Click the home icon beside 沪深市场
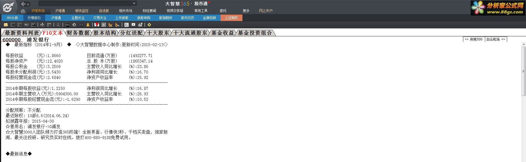526x162 pixels. 23,11
